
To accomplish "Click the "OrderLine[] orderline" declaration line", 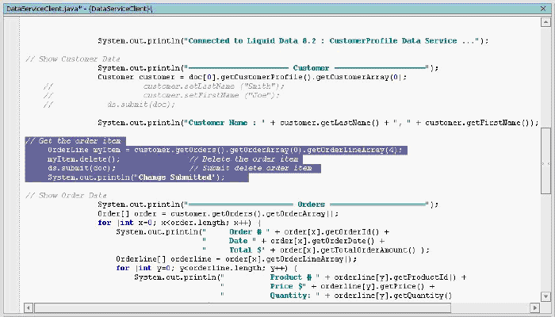I will 236,259.
